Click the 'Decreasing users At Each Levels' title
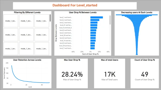 click(x=137, y=12)
